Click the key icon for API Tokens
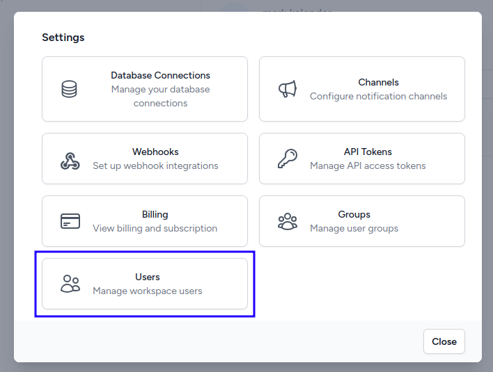Viewport: 493px width, 372px height. click(x=287, y=159)
